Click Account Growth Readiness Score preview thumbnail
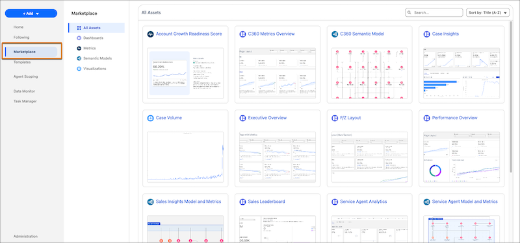 point(185,73)
